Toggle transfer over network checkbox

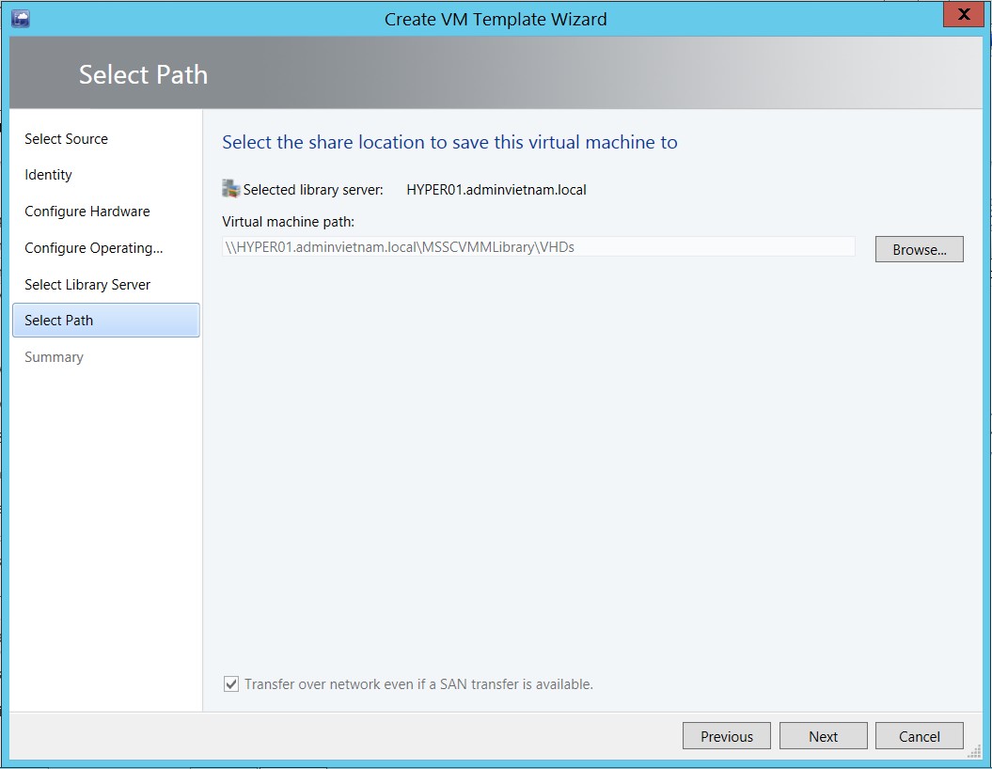pyautogui.click(x=231, y=683)
